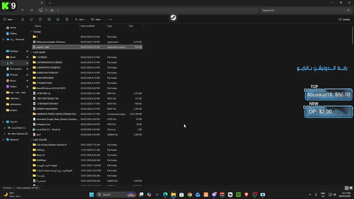This screenshot has width=354, height=199.
Task: Collapse the This PC node
Action: (x=3, y=122)
